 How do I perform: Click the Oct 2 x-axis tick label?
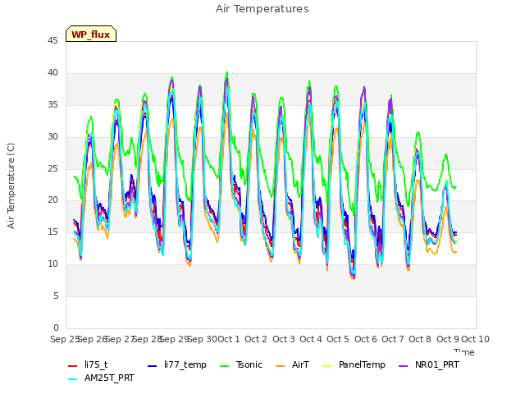pyautogui.click(x=256, y=339)
